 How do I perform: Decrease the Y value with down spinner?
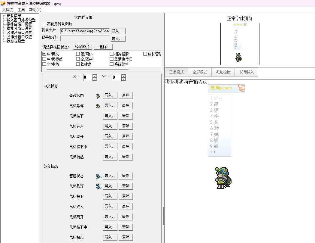tap(123, 79)
